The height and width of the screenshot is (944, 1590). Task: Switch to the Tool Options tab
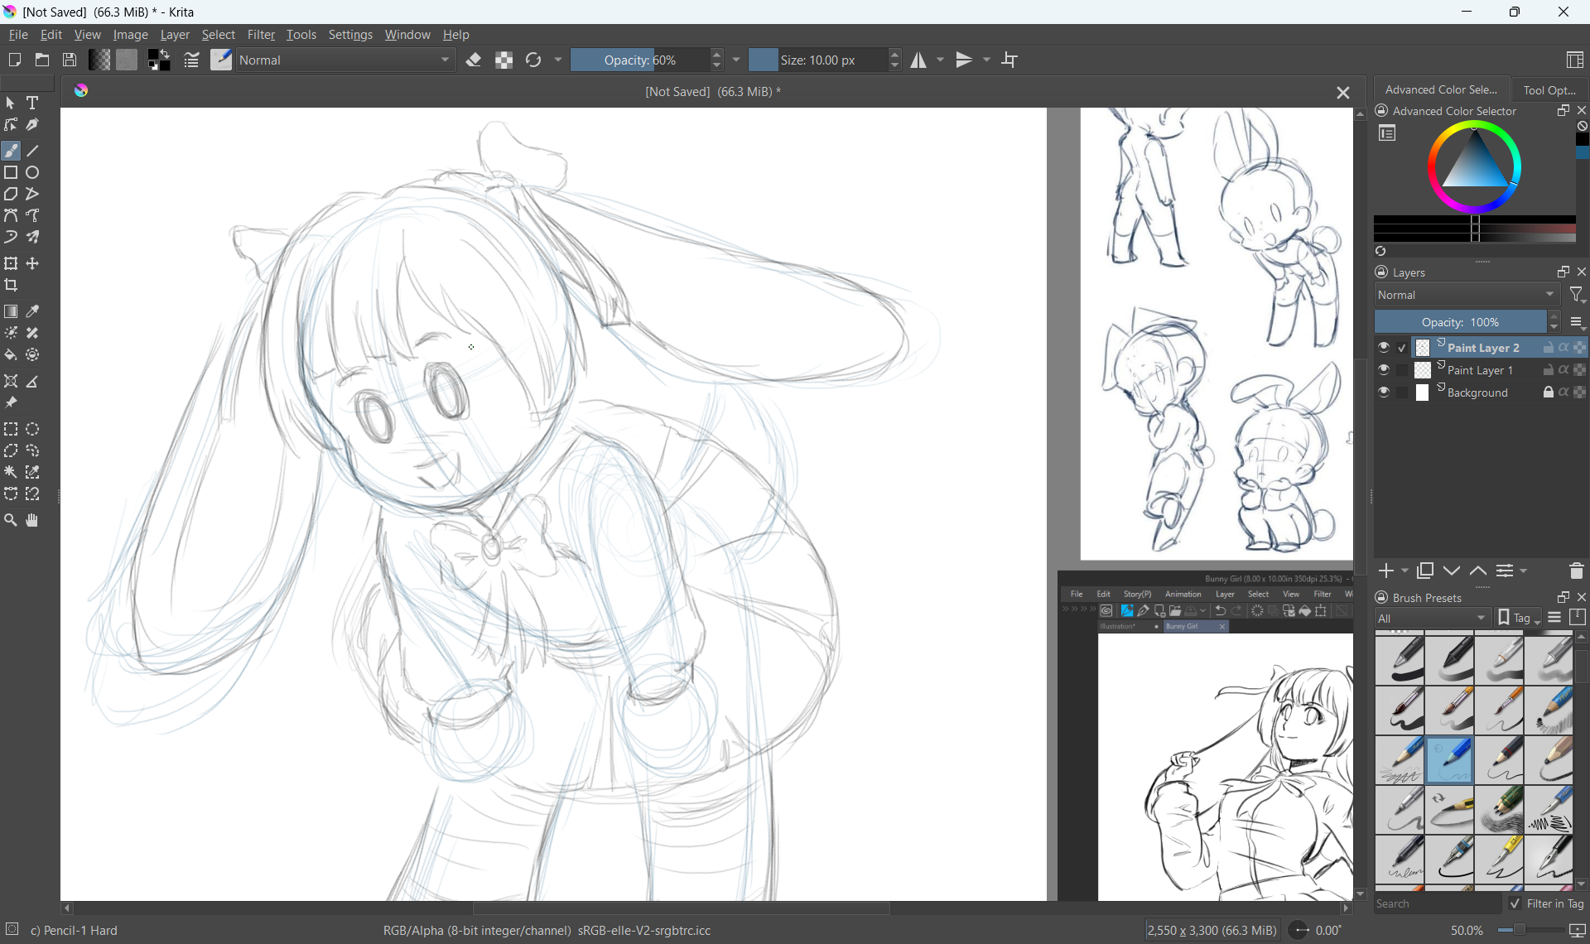[1548, 89]
